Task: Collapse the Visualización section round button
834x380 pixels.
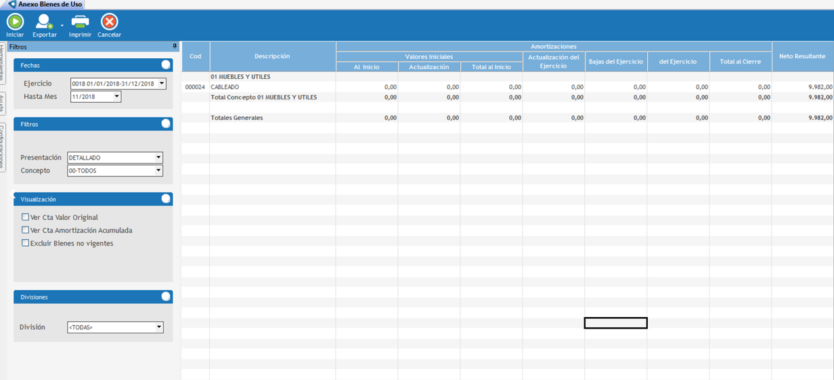Action: pyautogui.click(x=166, y=199)
